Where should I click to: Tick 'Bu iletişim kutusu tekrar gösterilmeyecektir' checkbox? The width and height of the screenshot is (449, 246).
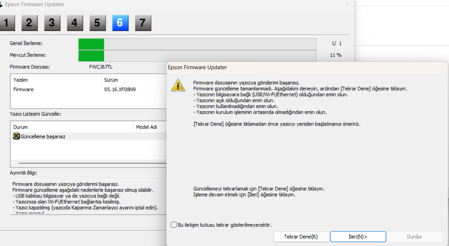click(x=174, y=225)
